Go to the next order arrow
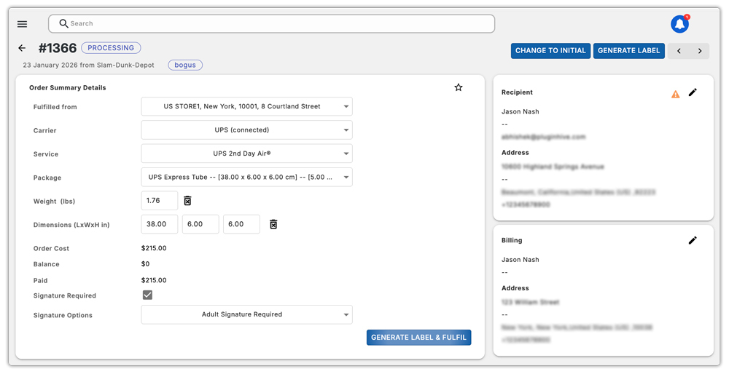 (x=700, y=51)
